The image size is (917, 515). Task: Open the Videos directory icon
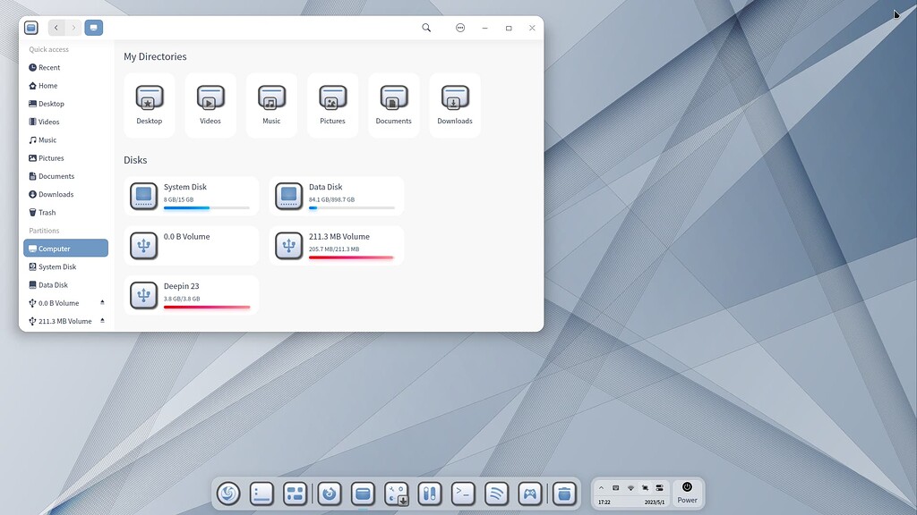coord(210,100)
